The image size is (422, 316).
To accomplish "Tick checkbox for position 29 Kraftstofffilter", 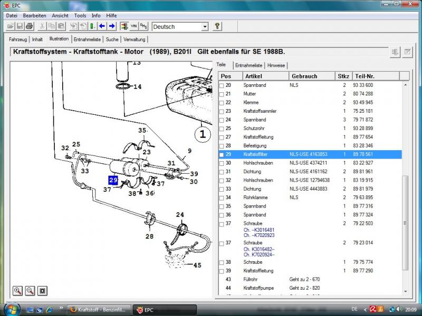I will tap(222, 155).
